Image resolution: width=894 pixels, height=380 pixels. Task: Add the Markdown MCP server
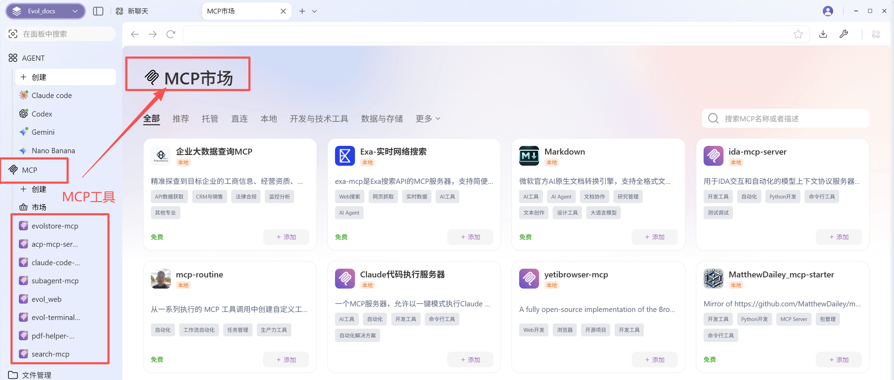point(654,237)
